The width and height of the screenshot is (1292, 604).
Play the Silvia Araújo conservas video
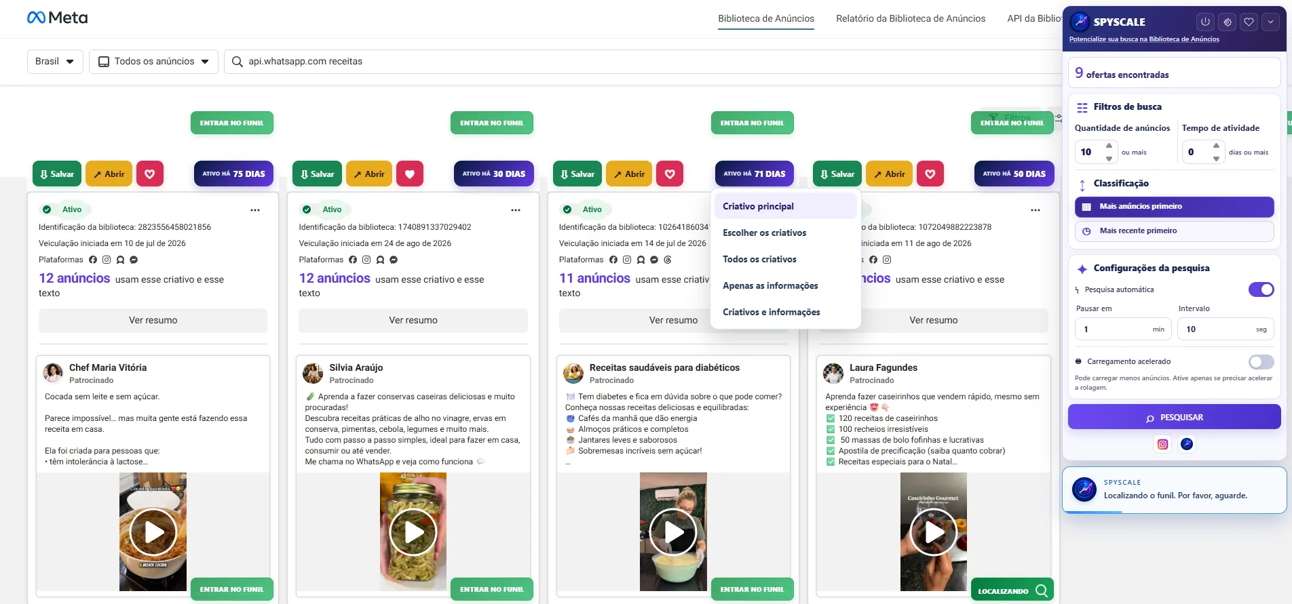[x=413, y=532]
